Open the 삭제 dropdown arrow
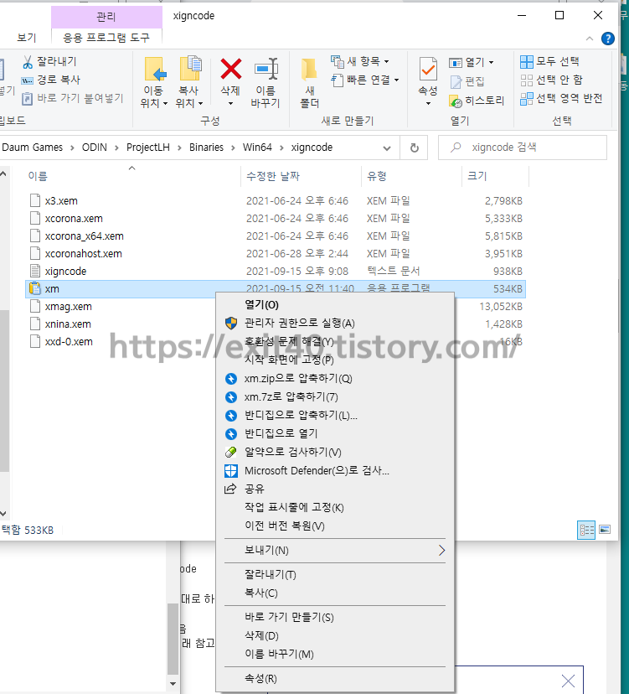 point(230,104)
